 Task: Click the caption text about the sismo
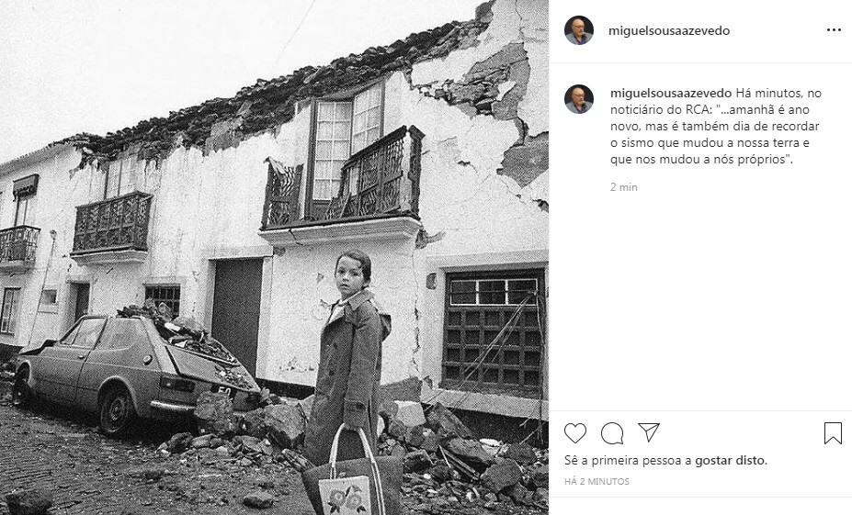pos(716,126)
